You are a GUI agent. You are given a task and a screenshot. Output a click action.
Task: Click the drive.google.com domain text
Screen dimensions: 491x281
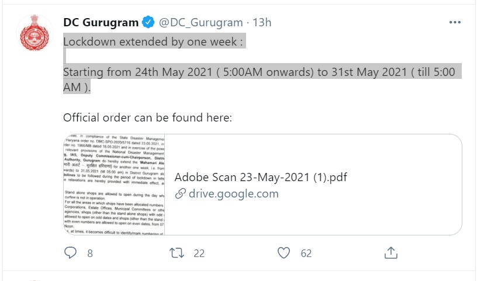[x=234, y=193]
